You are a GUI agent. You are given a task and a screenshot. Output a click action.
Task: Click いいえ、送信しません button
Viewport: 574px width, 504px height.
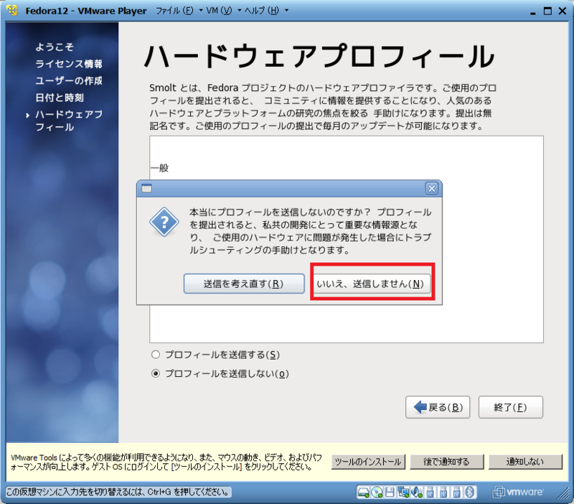[371, 282]
